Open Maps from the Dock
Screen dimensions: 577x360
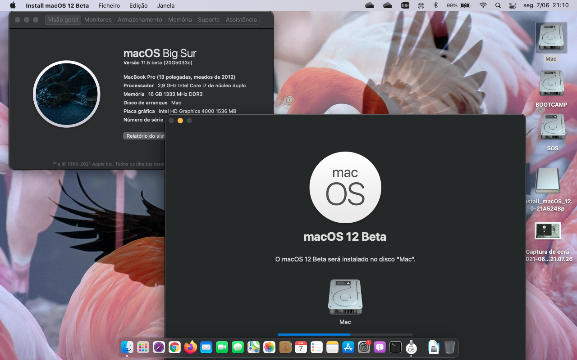click(x=254, y=347)
